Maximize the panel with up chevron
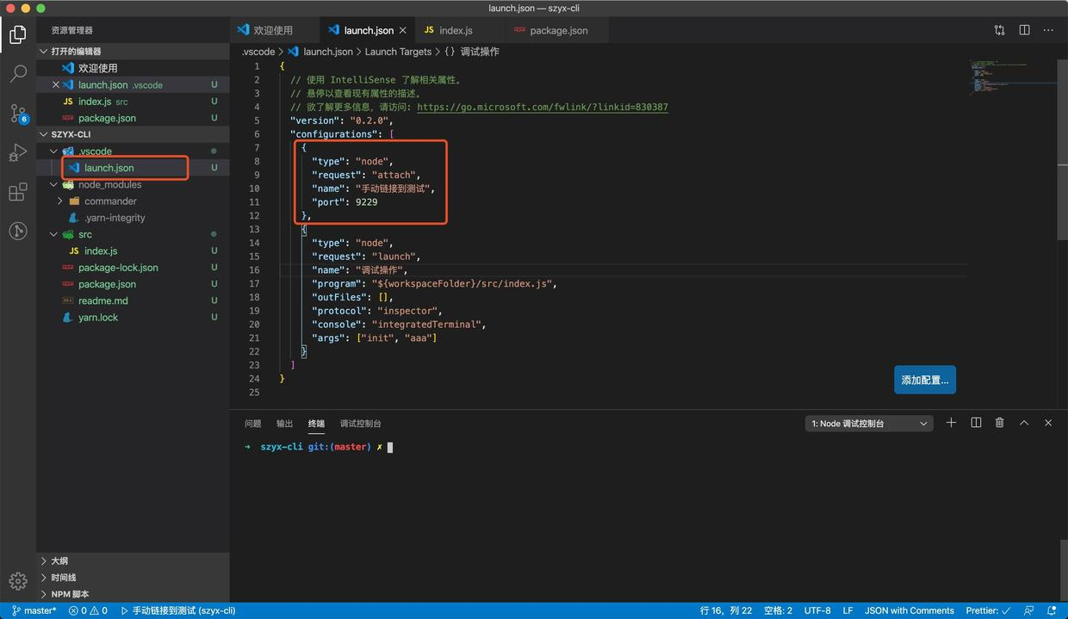The width and height of the screenshot is (1068, 619). coord(1024,423)
